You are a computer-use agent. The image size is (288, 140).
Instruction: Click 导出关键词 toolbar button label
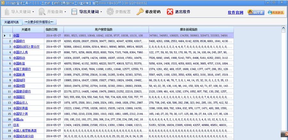[89, 12]
